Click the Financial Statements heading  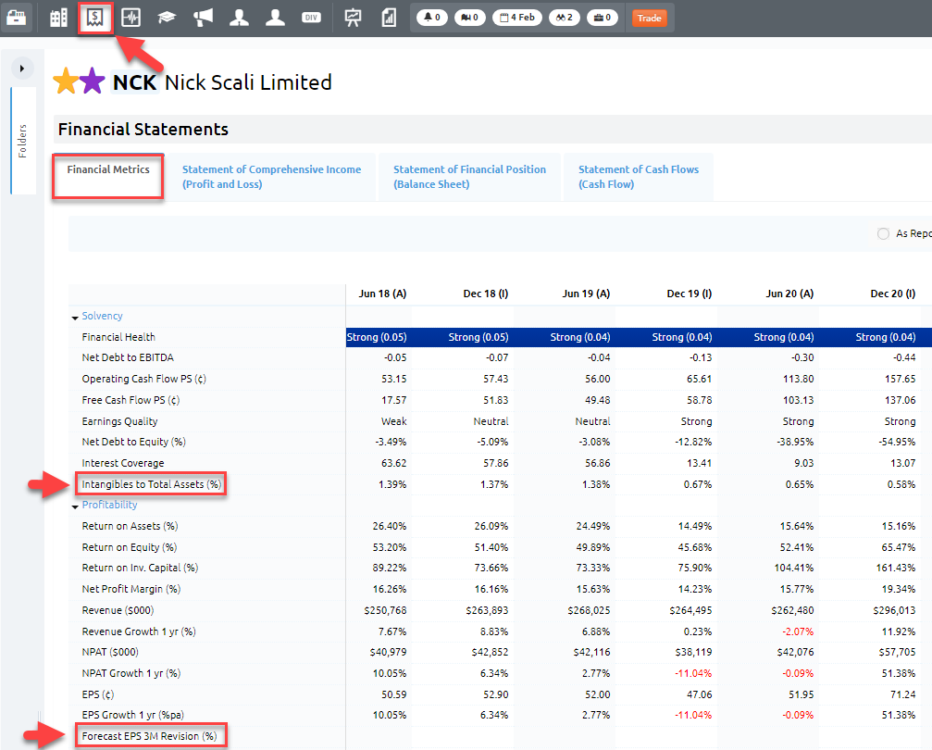pos(143,129)
